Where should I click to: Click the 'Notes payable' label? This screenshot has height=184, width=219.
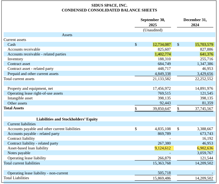click(19, 153)
